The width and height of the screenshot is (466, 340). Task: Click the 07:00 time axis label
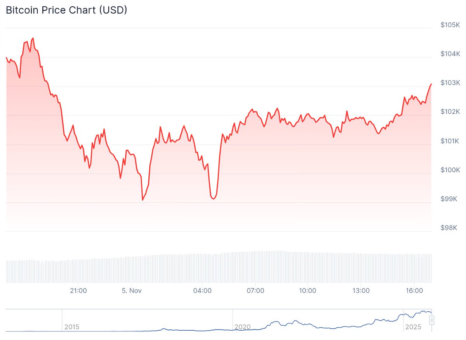tap(256, 290)
